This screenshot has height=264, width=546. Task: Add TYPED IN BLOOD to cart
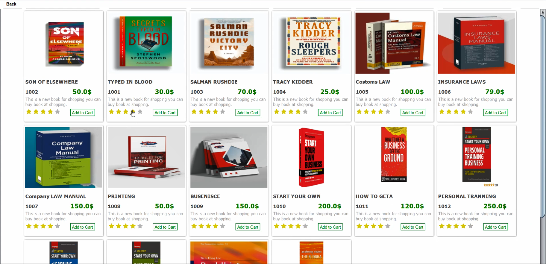click(165, 113)
